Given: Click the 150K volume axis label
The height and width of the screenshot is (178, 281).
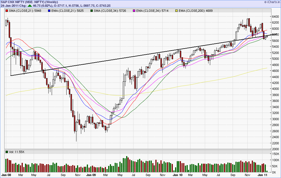Looking at the screenshot, I should (x=276, y=154).
